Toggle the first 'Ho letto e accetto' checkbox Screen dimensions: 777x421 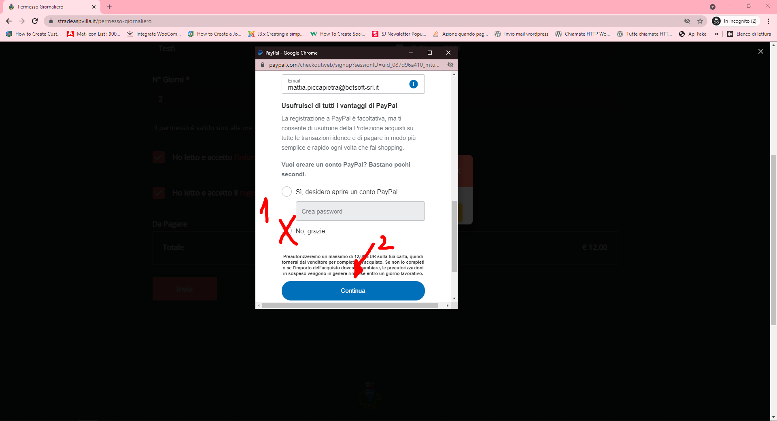pos(159,157)
